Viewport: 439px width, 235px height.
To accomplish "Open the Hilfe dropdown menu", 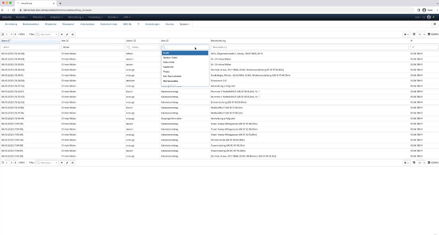I will 127,17.
